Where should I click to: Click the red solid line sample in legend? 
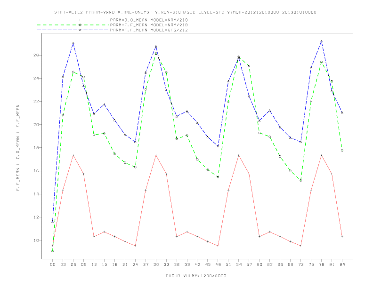click(x=73, y=20)
